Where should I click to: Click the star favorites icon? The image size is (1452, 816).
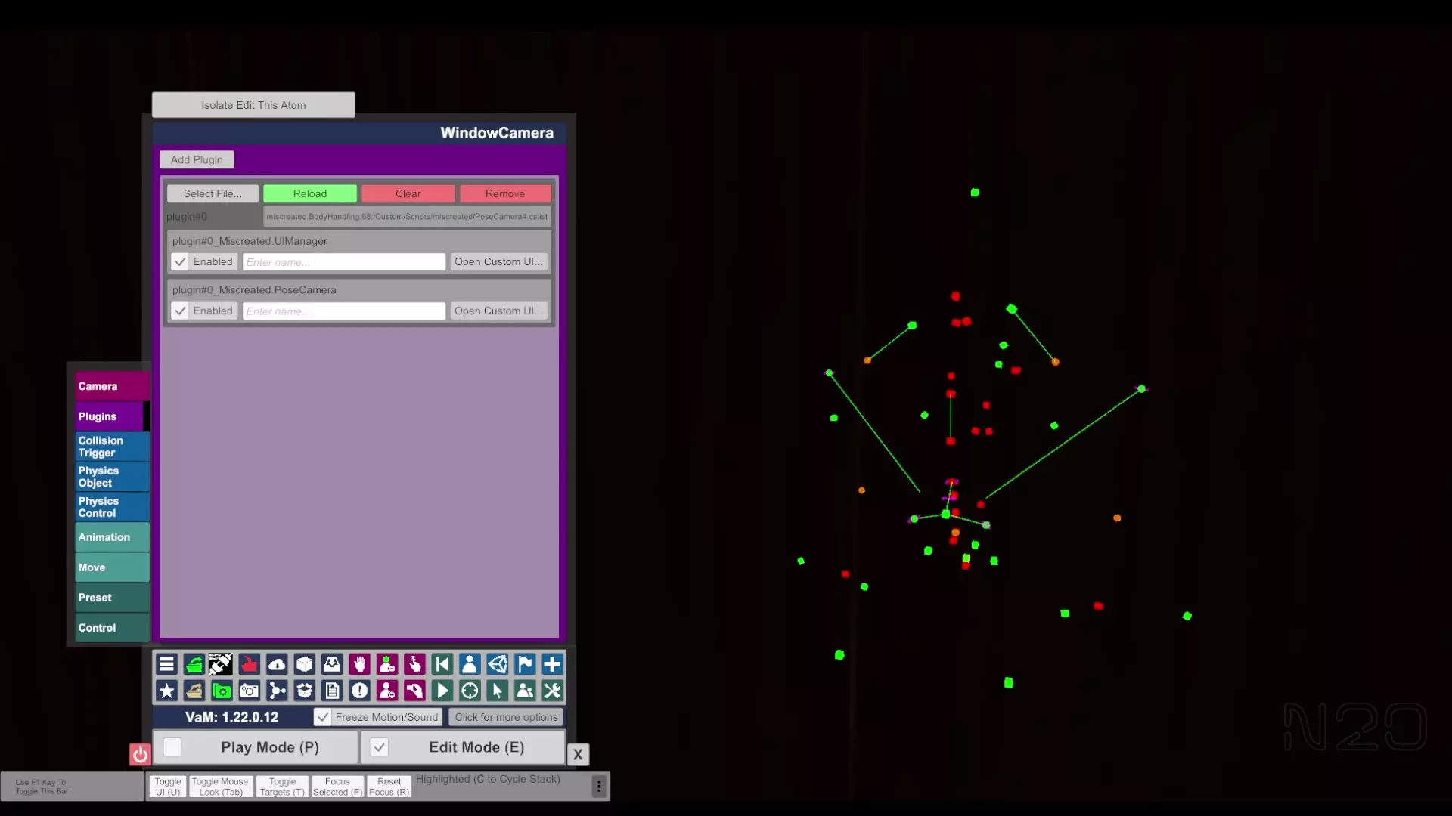point(166,691)
